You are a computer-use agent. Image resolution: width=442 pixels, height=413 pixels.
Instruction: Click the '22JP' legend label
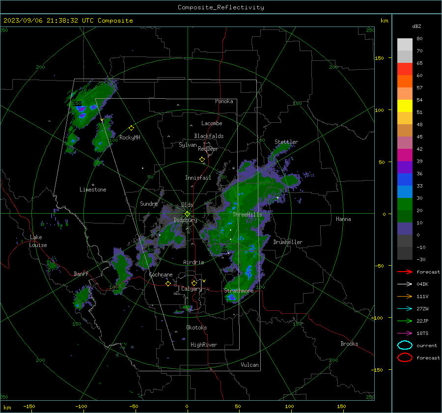click(422, 321)
